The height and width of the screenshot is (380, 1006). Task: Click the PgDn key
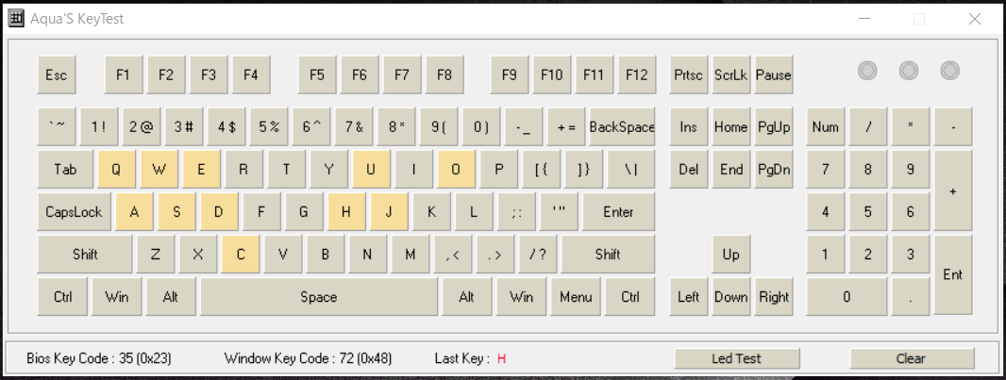tap(774, 169)
